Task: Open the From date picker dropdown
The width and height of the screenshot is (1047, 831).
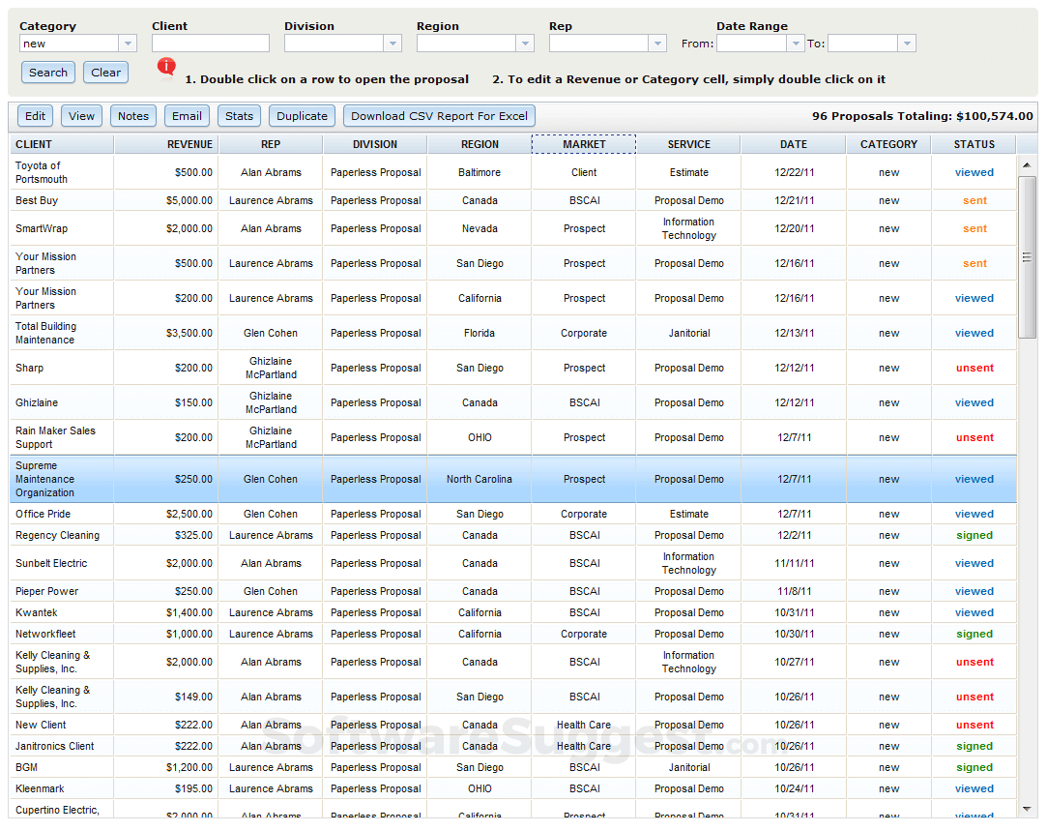Action: (795, 44)
